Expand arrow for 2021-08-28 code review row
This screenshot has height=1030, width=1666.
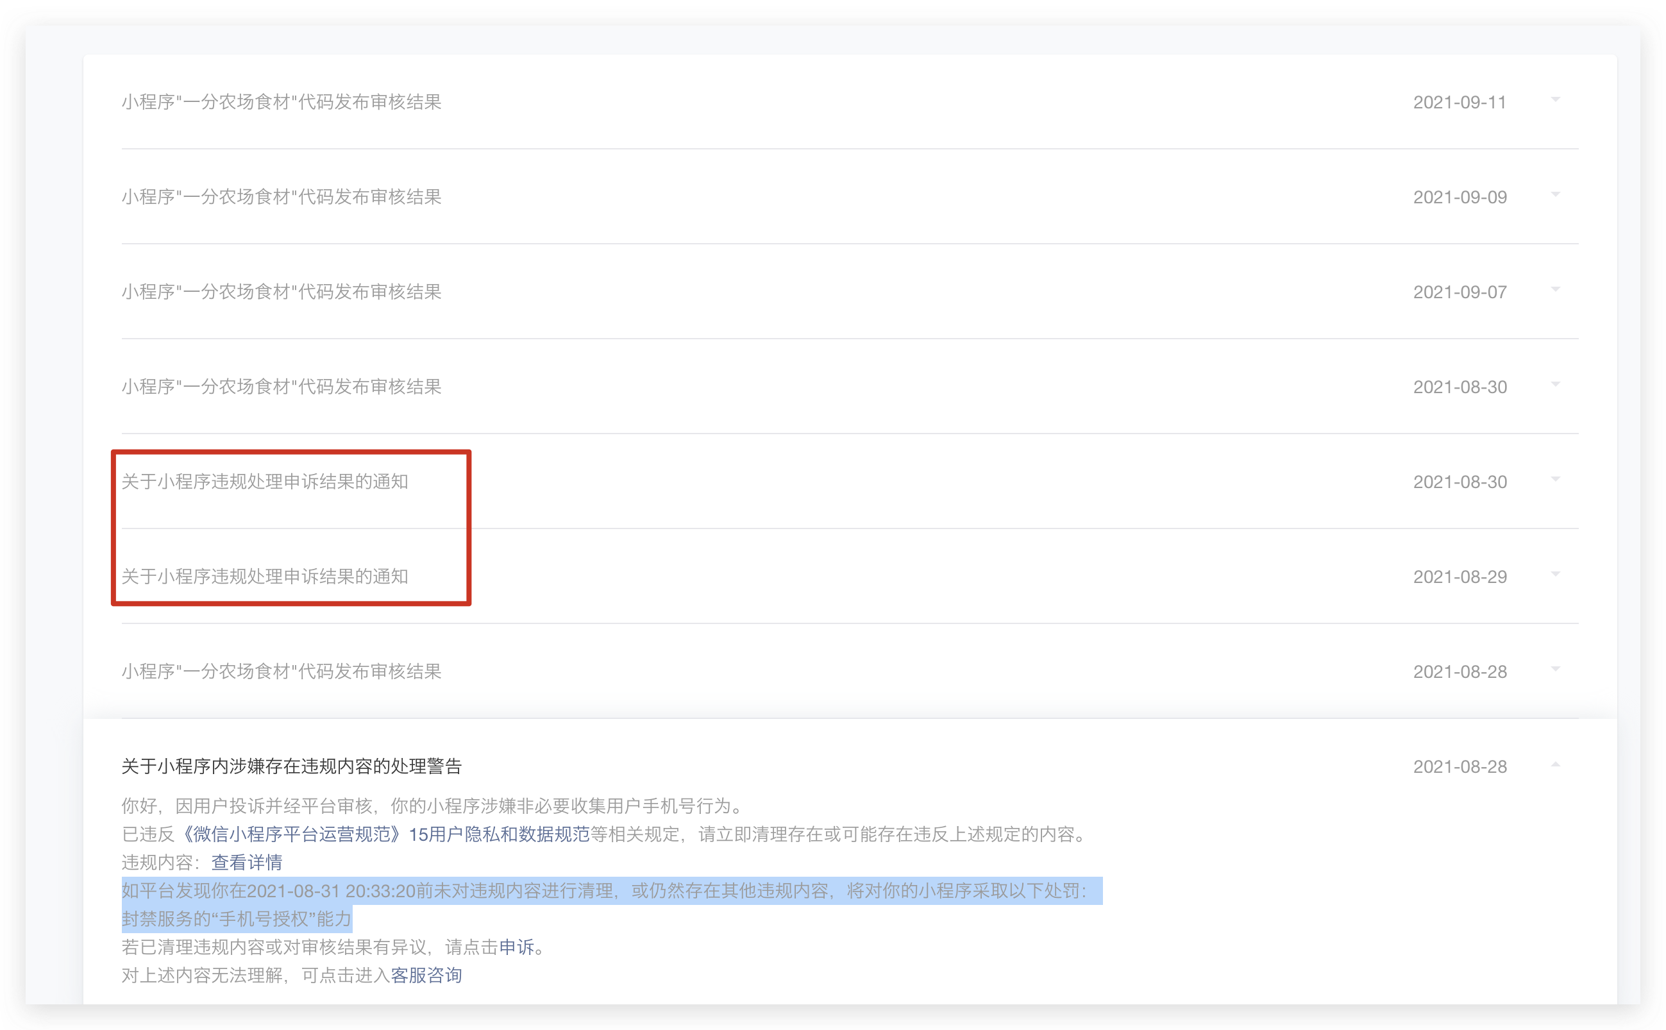point(1555,669)
